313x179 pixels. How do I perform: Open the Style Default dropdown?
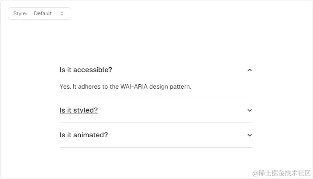tap(39, 13)
